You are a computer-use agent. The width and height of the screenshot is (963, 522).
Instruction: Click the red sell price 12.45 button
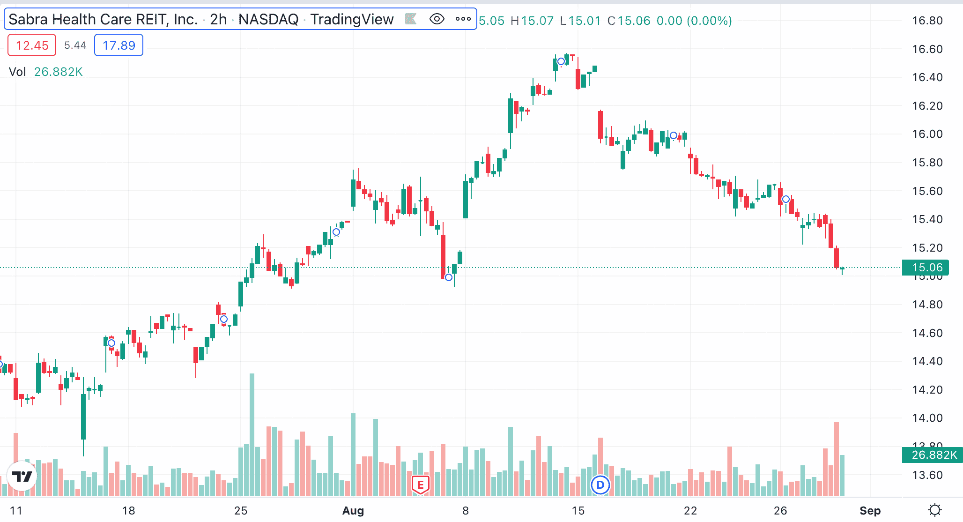[32, 45]
